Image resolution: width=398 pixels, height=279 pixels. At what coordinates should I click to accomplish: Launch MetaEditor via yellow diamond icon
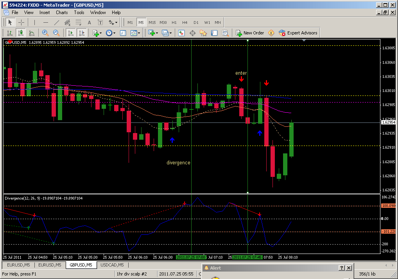271,33
